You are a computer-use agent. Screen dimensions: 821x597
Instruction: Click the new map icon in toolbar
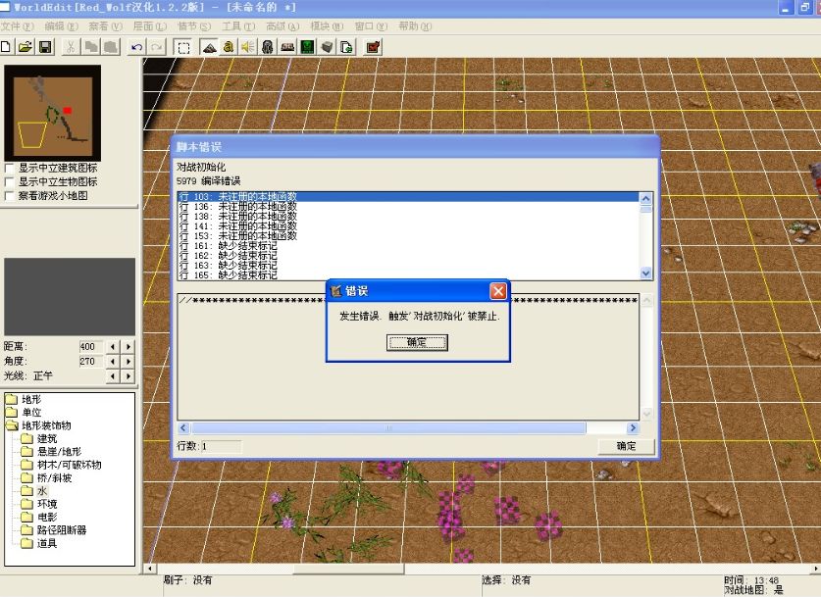point(7,46)
